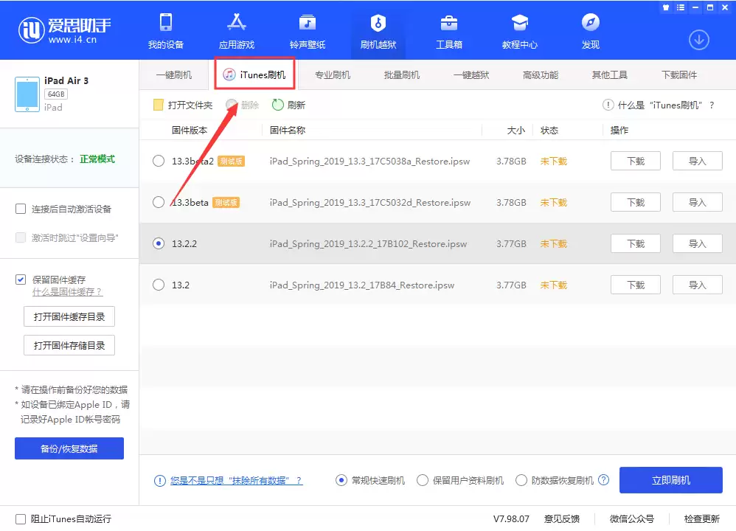
Task: Click 正常模式 connection status text
Action: click(x=97, y=159)
